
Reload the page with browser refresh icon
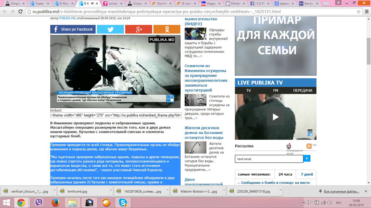(x=20, y=12)
